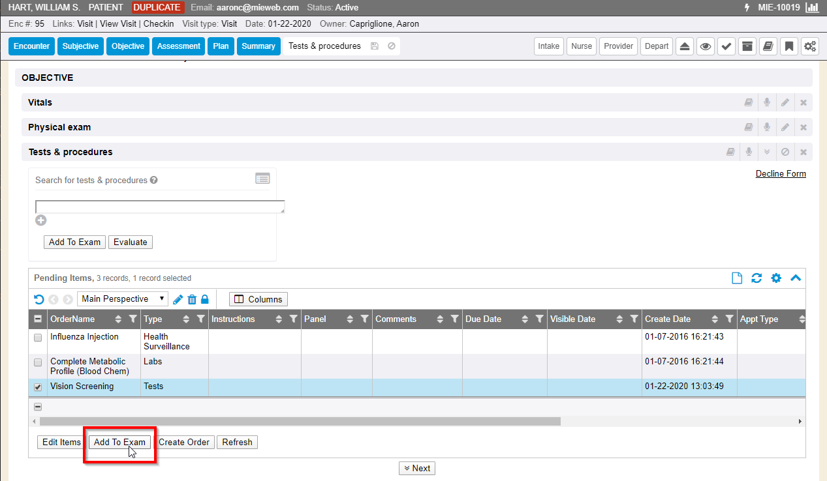This screenshot has width=827, height=481.
Task: Open the Main Perspective dropdown
Action: click(123, 299)
